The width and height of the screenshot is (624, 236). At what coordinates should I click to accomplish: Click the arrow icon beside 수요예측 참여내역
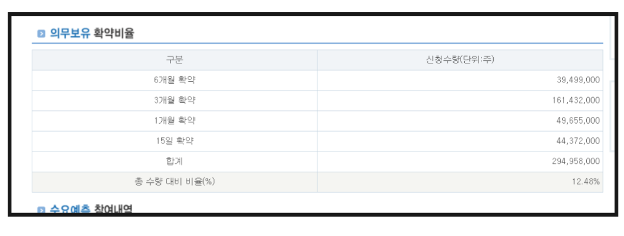(x=41, y=210)
